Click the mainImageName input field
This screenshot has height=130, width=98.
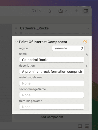click(52, 83)
